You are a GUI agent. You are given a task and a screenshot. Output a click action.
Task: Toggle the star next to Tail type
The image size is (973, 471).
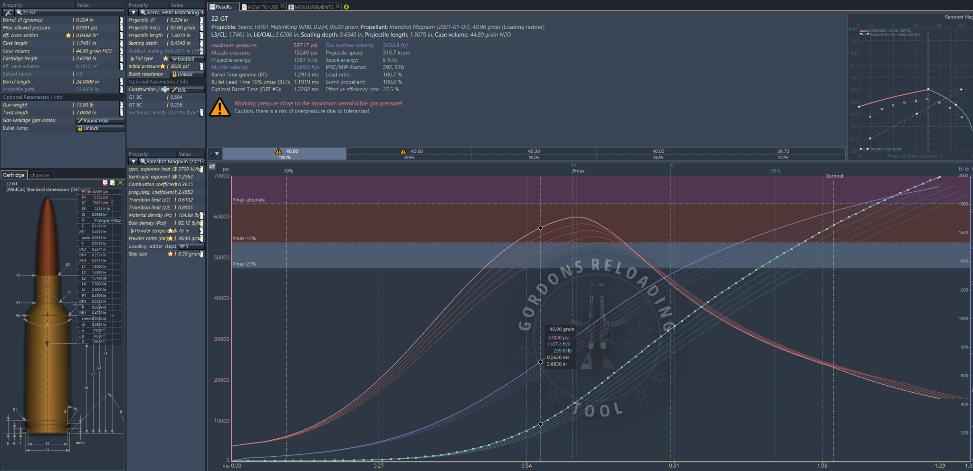click(x=165, y=59)
